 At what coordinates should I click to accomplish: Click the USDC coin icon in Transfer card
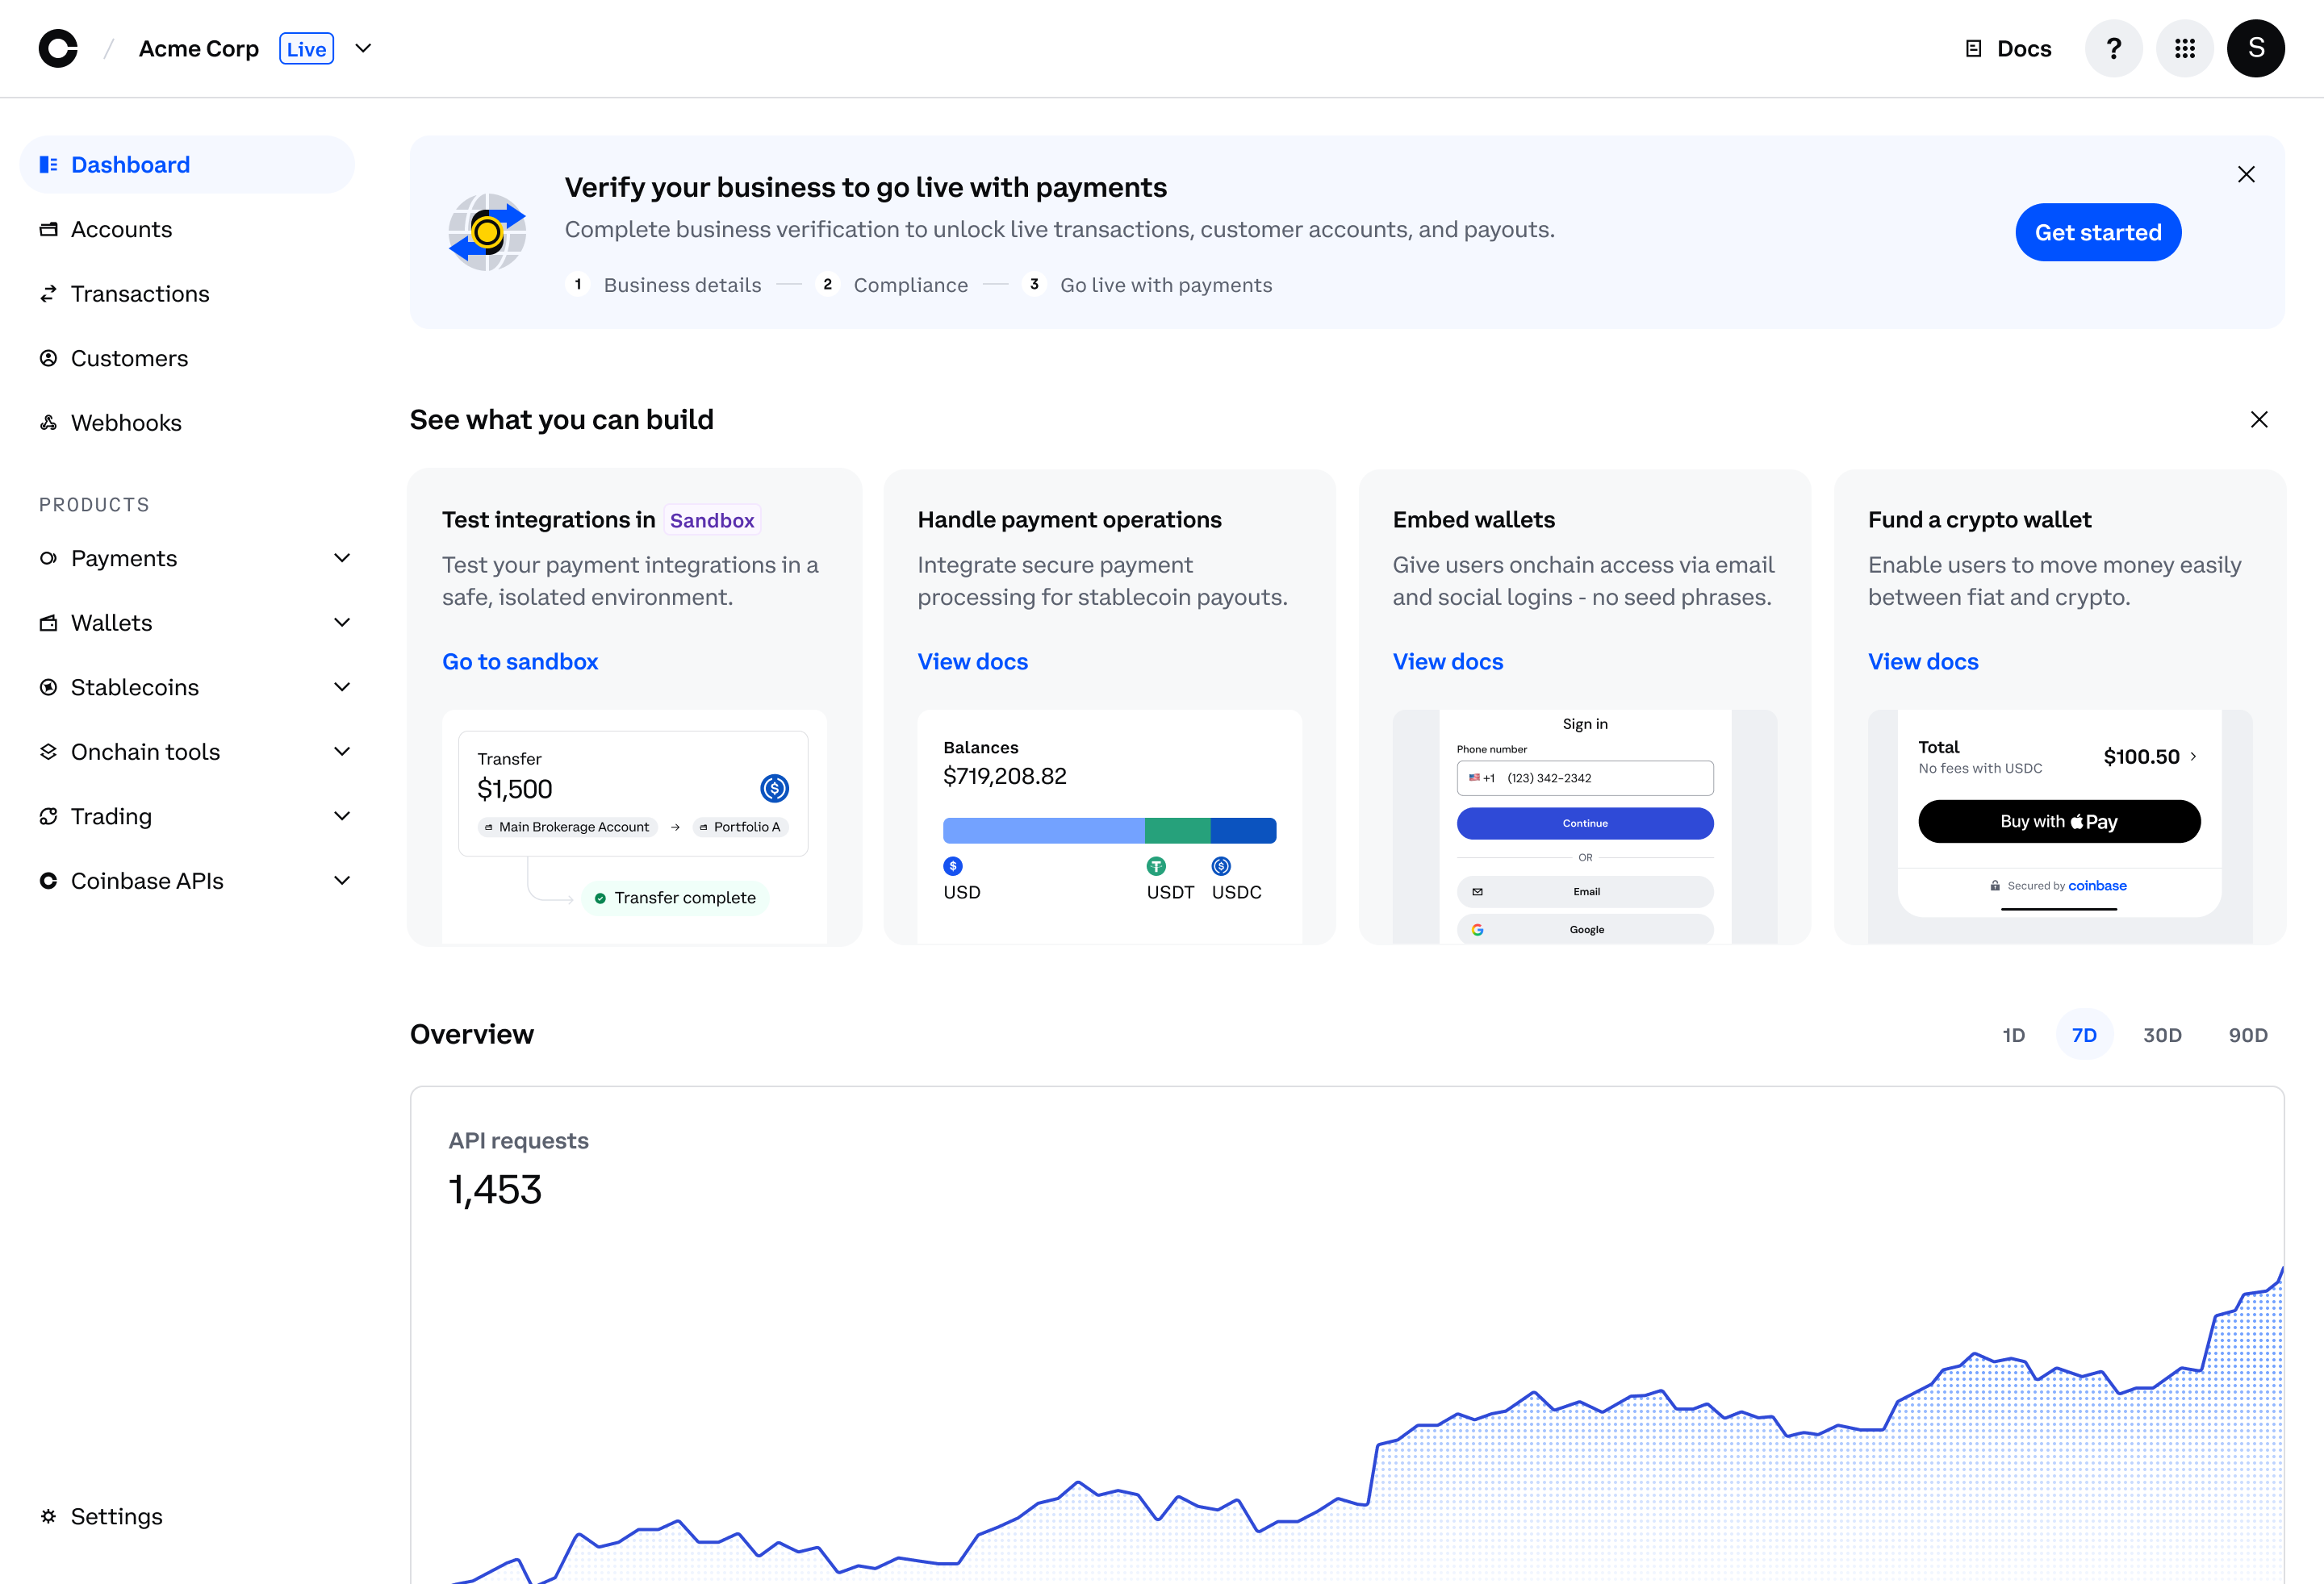(774, 789)
